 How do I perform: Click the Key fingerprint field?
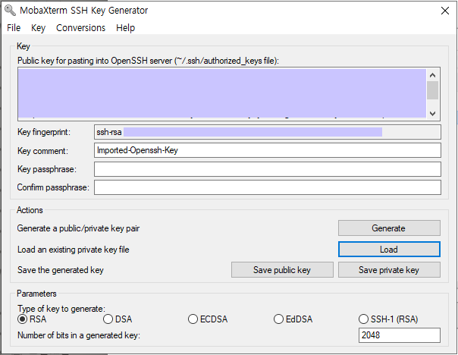268,132
